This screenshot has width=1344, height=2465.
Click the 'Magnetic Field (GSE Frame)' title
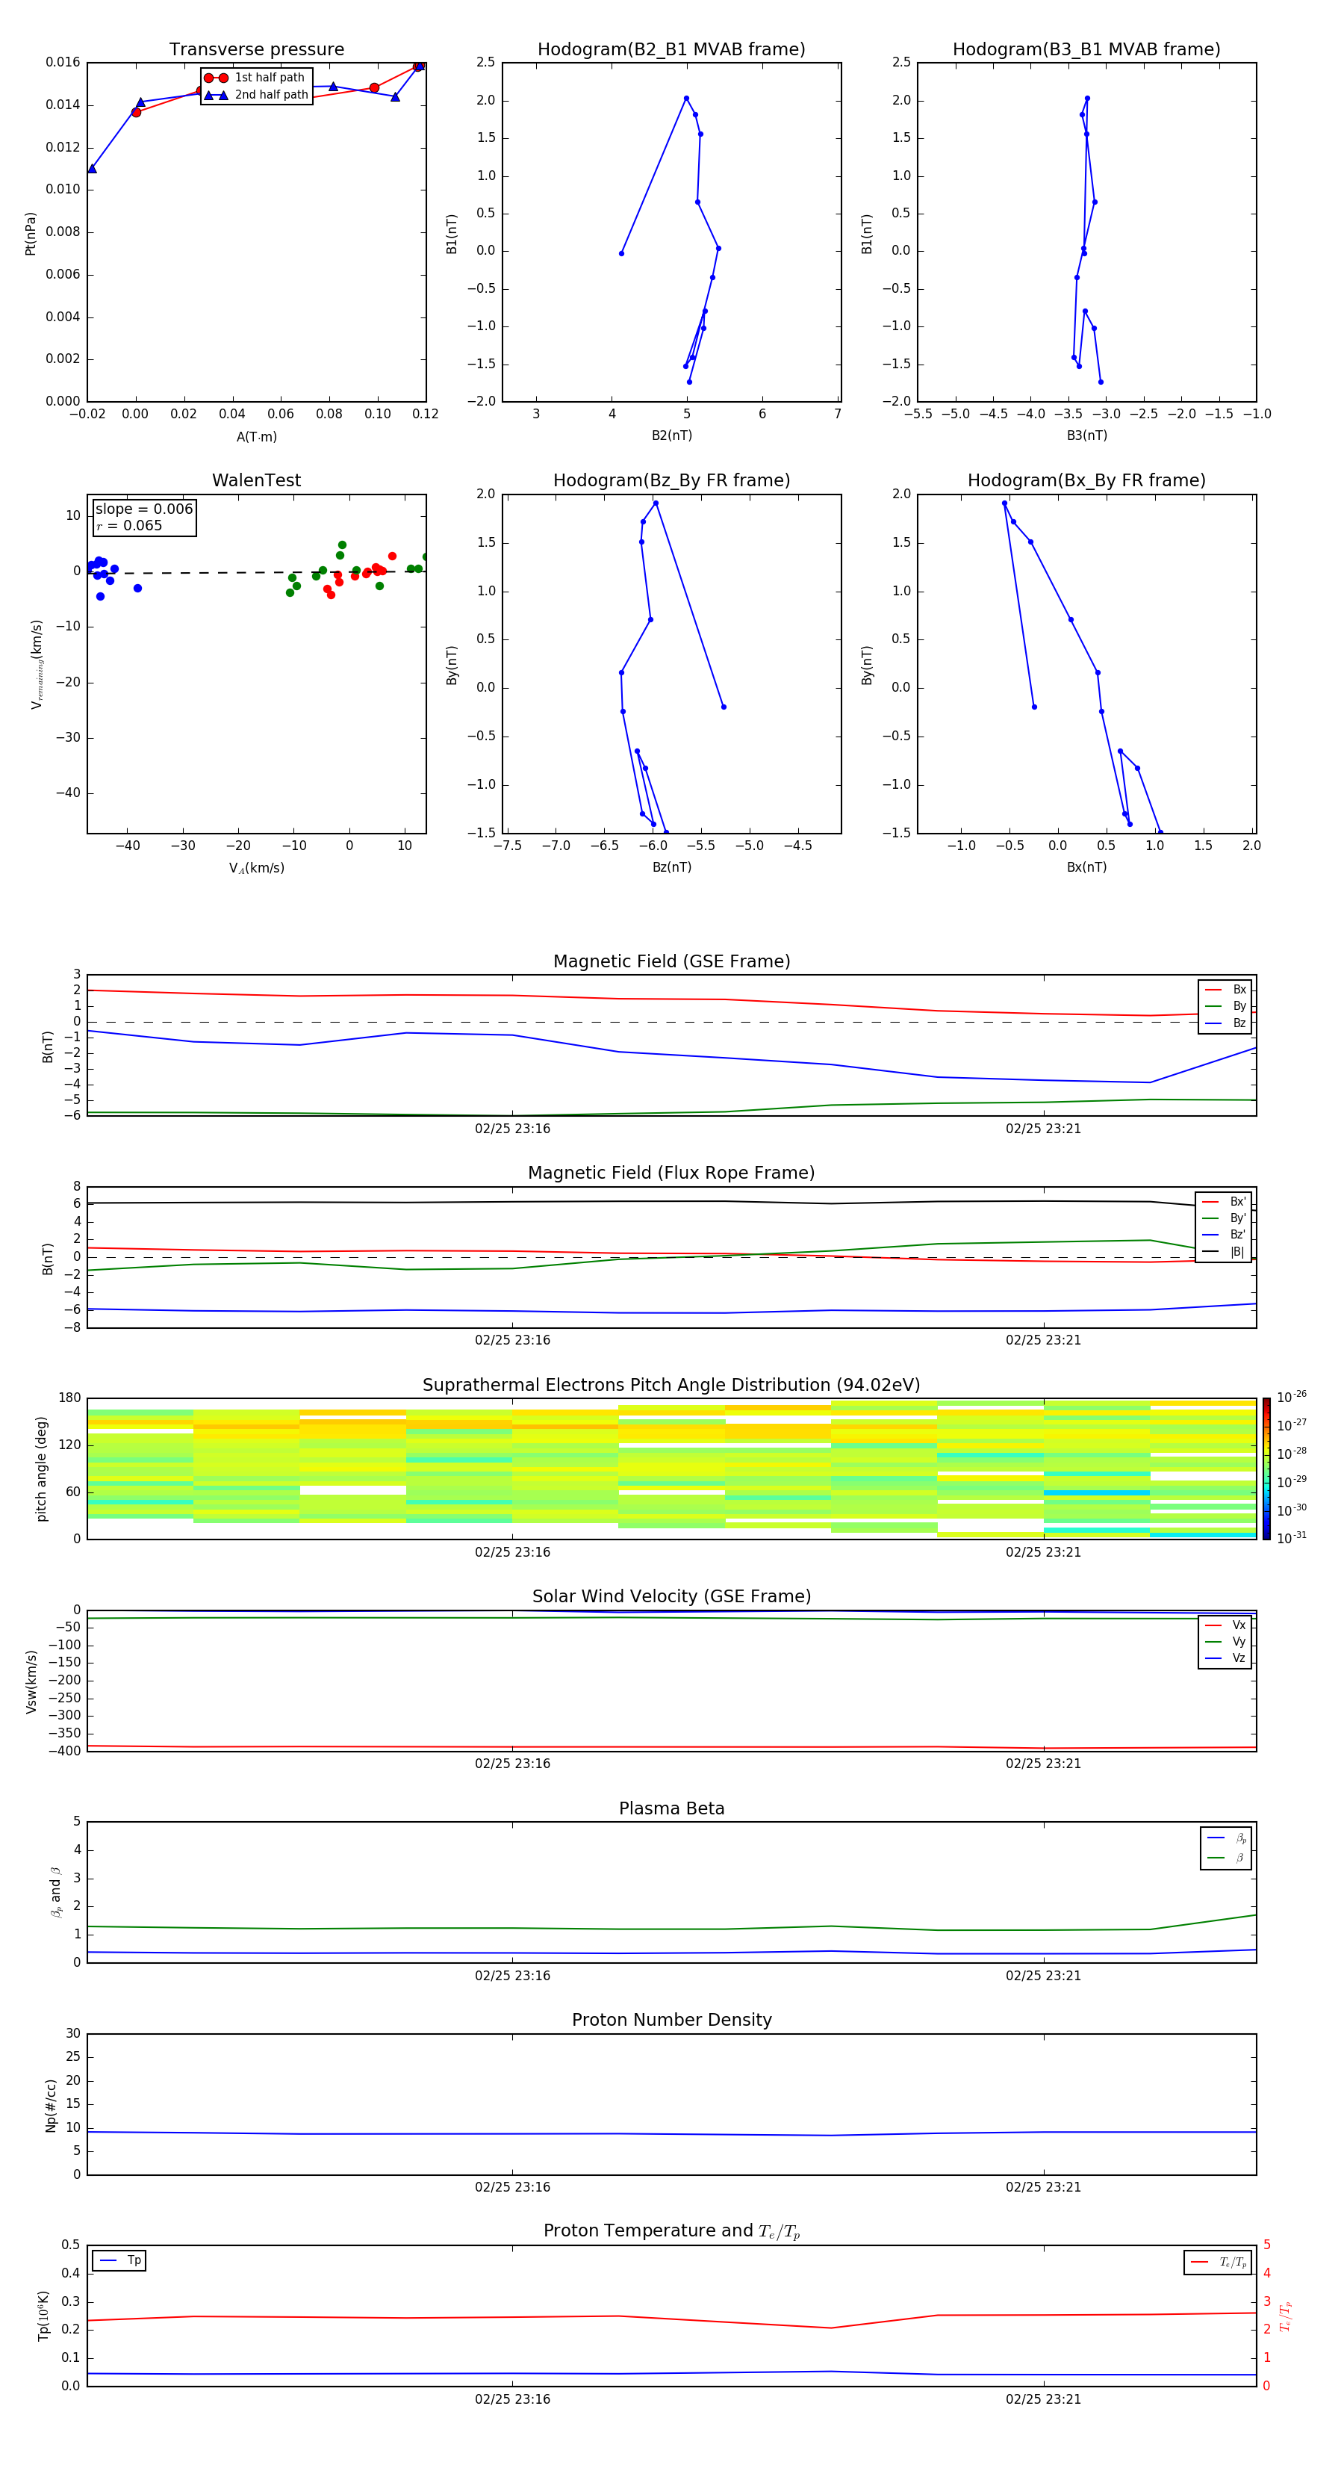coord(671,961)
